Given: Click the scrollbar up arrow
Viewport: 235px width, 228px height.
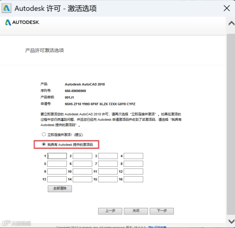Looking at the screenshot, I should pos(231,23).
